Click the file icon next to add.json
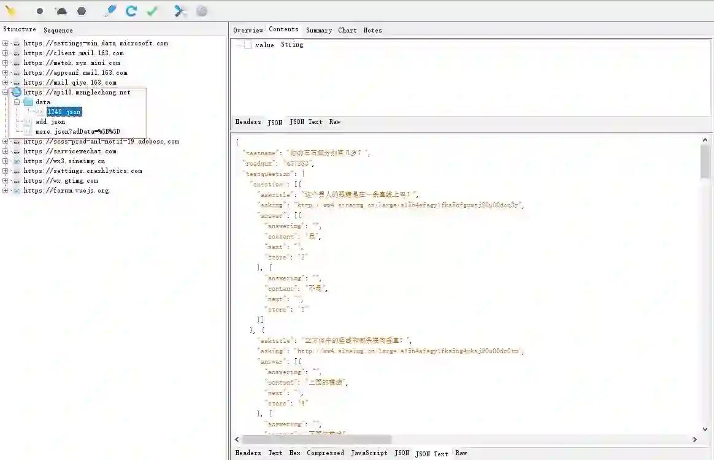The width and height of the screenshot is (714, 460). [28, 121]
